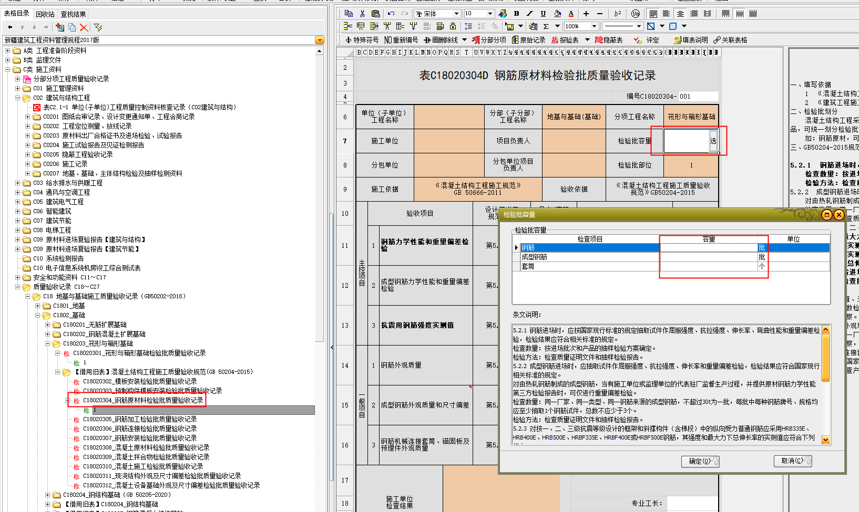This screenshot has height=512, width=859.
Task: Click 确定(O) in 检验批容量 dialog
Action: (x=700, y=461)
